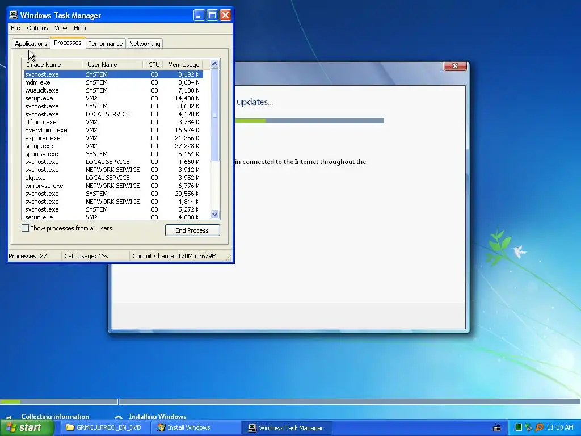The width and height of the screenshot is (581, 436).
Task: Click the process list scrollbar thumb
Action: [x=215, y=115]
